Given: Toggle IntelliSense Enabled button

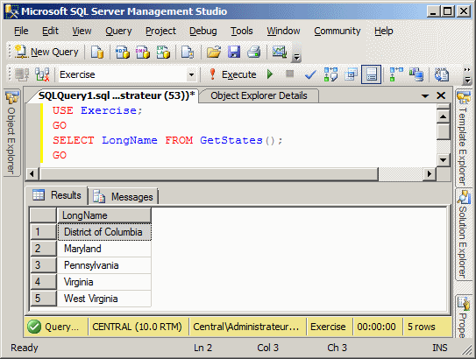Looking at the screenshot, I should 372,74.
